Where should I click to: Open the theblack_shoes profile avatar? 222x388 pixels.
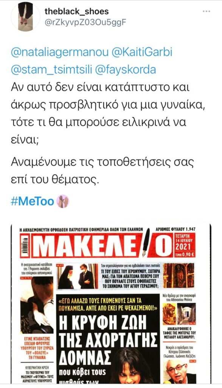point(25,17)
